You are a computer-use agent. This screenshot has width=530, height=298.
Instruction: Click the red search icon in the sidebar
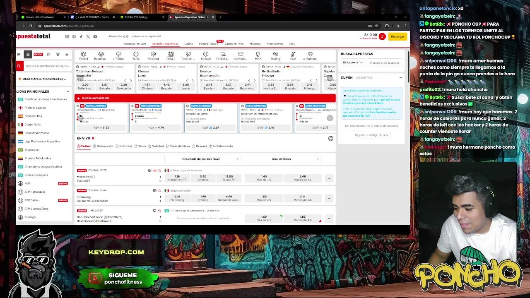[x=19, y=66]
